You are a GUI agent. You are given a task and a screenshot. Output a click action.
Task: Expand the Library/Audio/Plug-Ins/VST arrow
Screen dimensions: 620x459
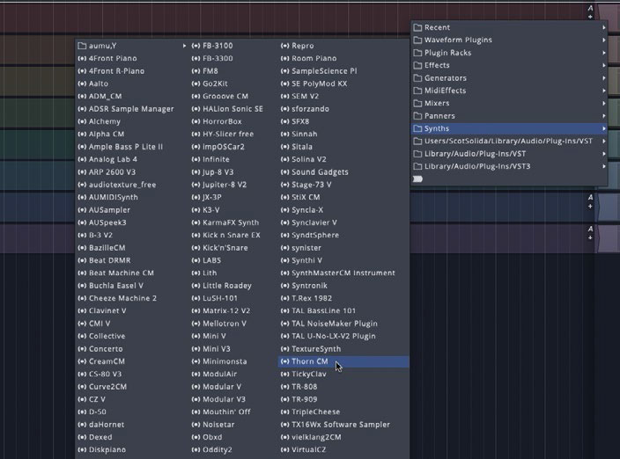coord(604,154)
